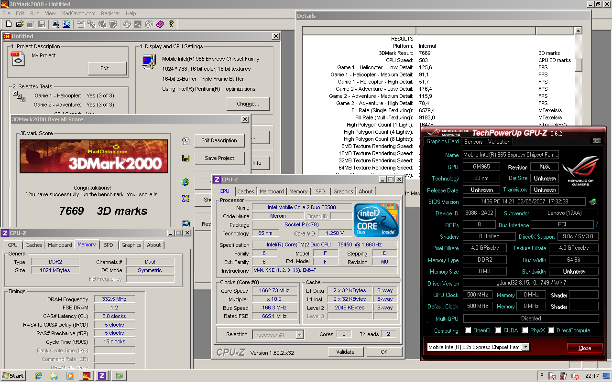
Task: Click the taskbar clock showing 22:17
Action: pos(592,376)
